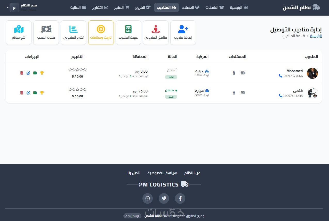Viewport: 329px width, 221px height.
Task: Open the طلبات السحب withdrawal requests card
Action: (46, 32)
